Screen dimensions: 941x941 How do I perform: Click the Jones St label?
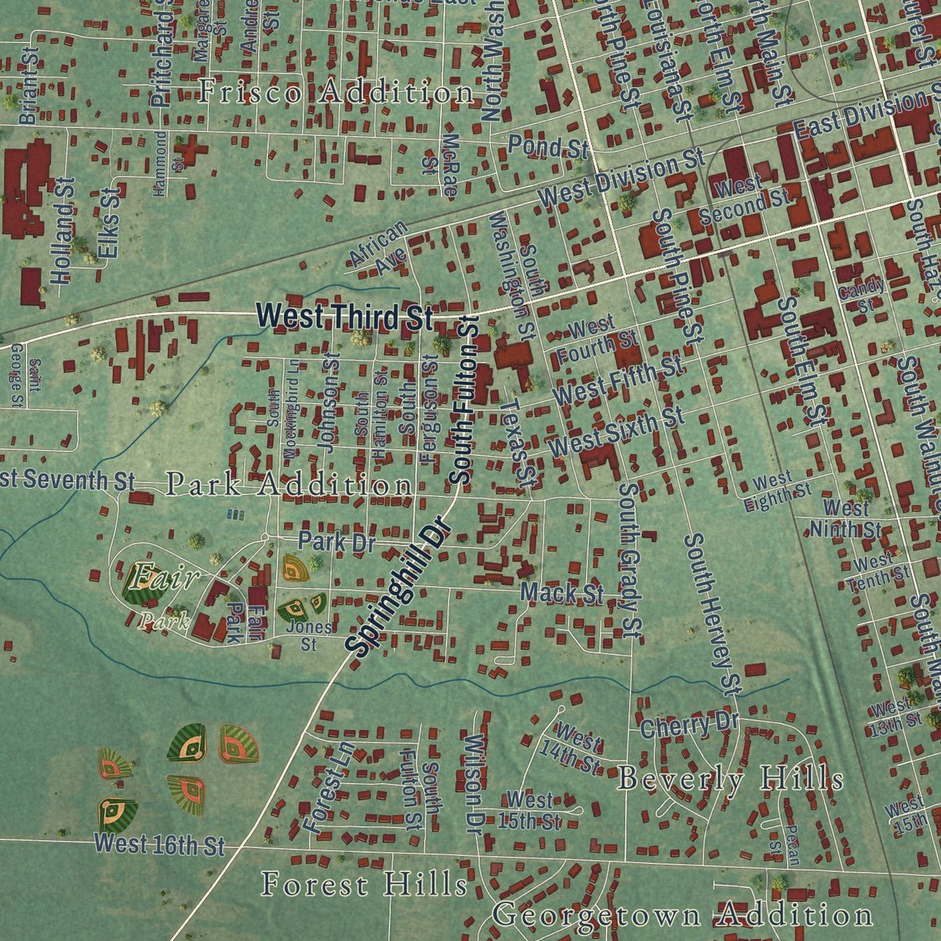pos(308,636)
